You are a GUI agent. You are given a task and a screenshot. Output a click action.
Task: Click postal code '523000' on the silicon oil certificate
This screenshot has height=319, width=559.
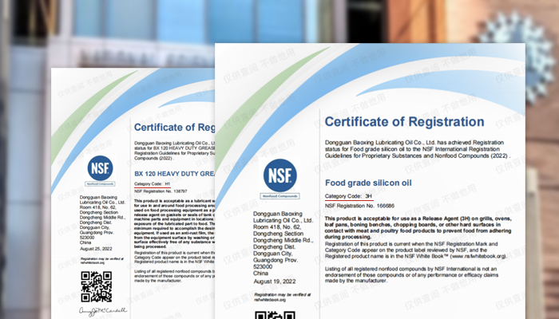pos(263,266)
